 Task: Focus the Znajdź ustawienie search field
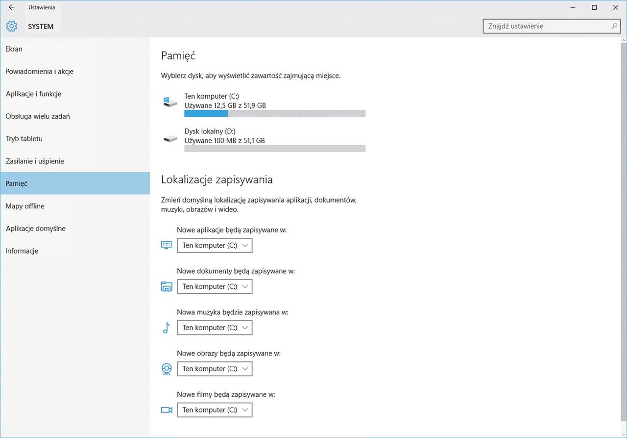[552, 26]
